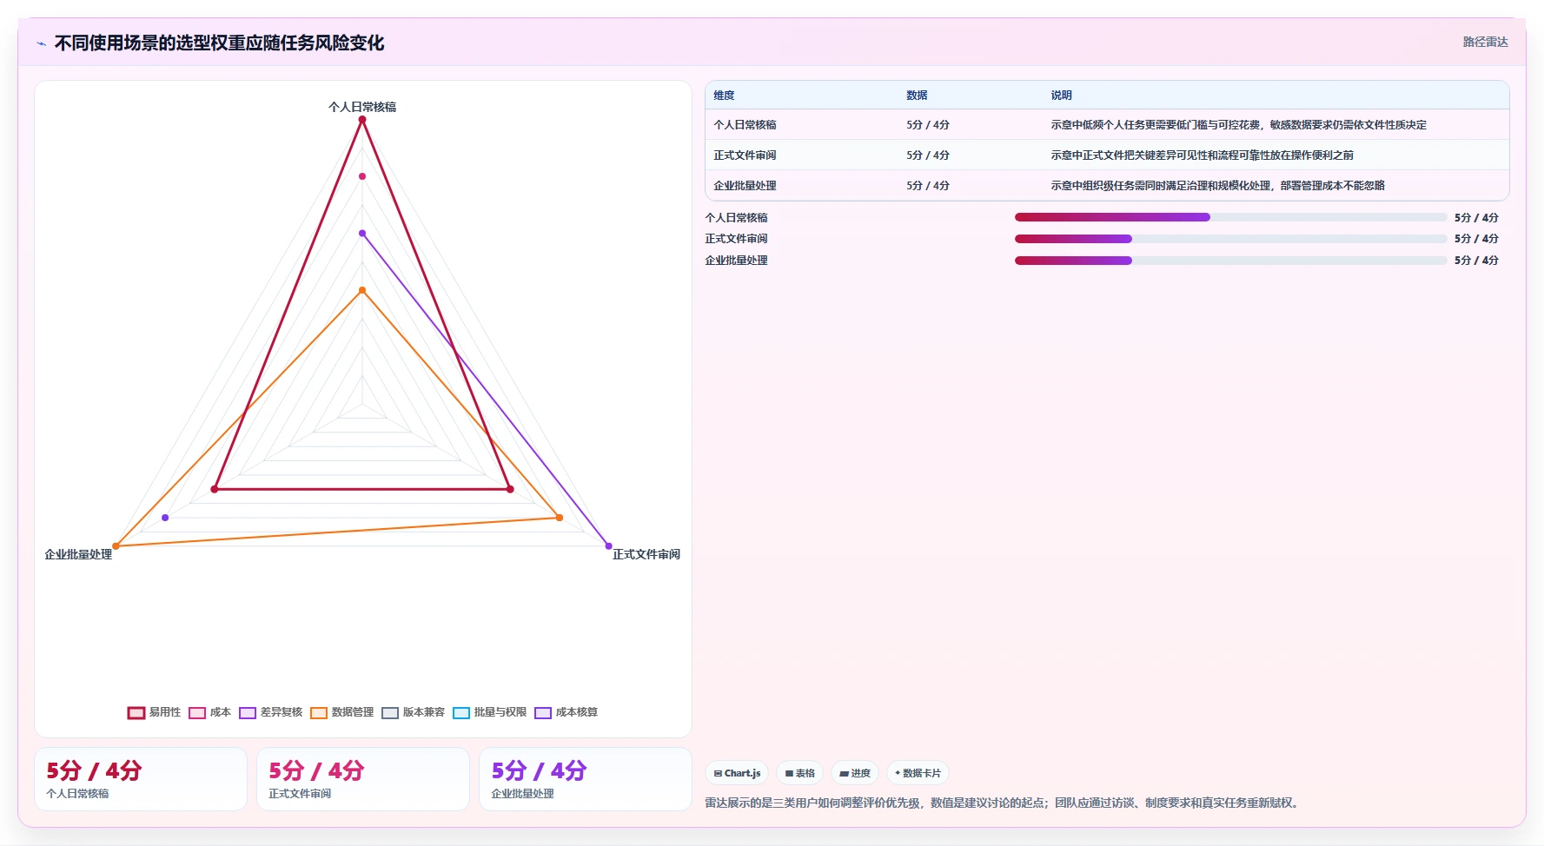This screenshot has height=846, width=1544.
Task: Click the page title 不同使用场景的选型权重
Action: click(219, 43)
